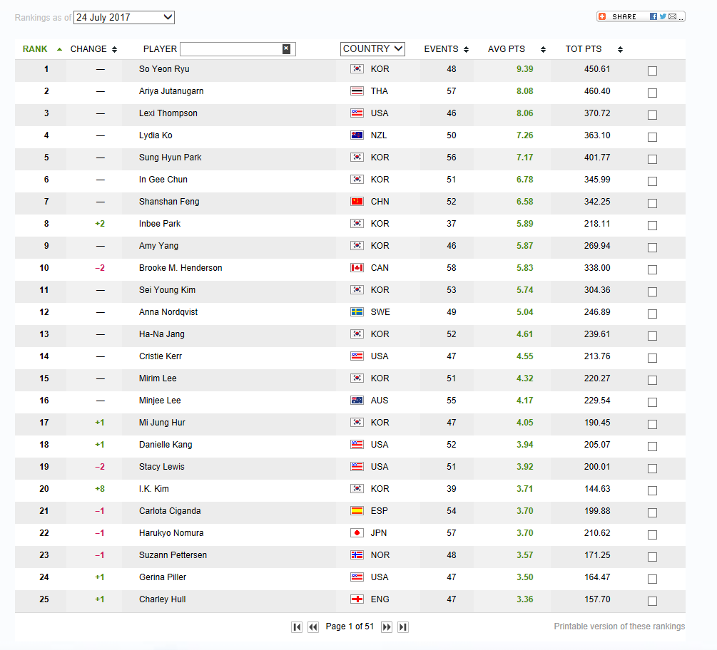Select Ha-Na Jang's 239.61 total points

[x=597, y=334]
